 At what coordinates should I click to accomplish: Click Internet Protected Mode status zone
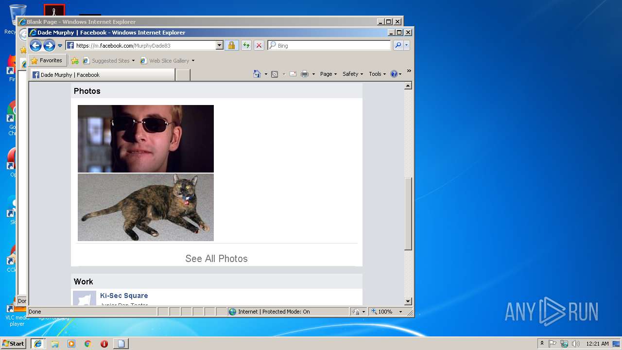coord(288,312)
